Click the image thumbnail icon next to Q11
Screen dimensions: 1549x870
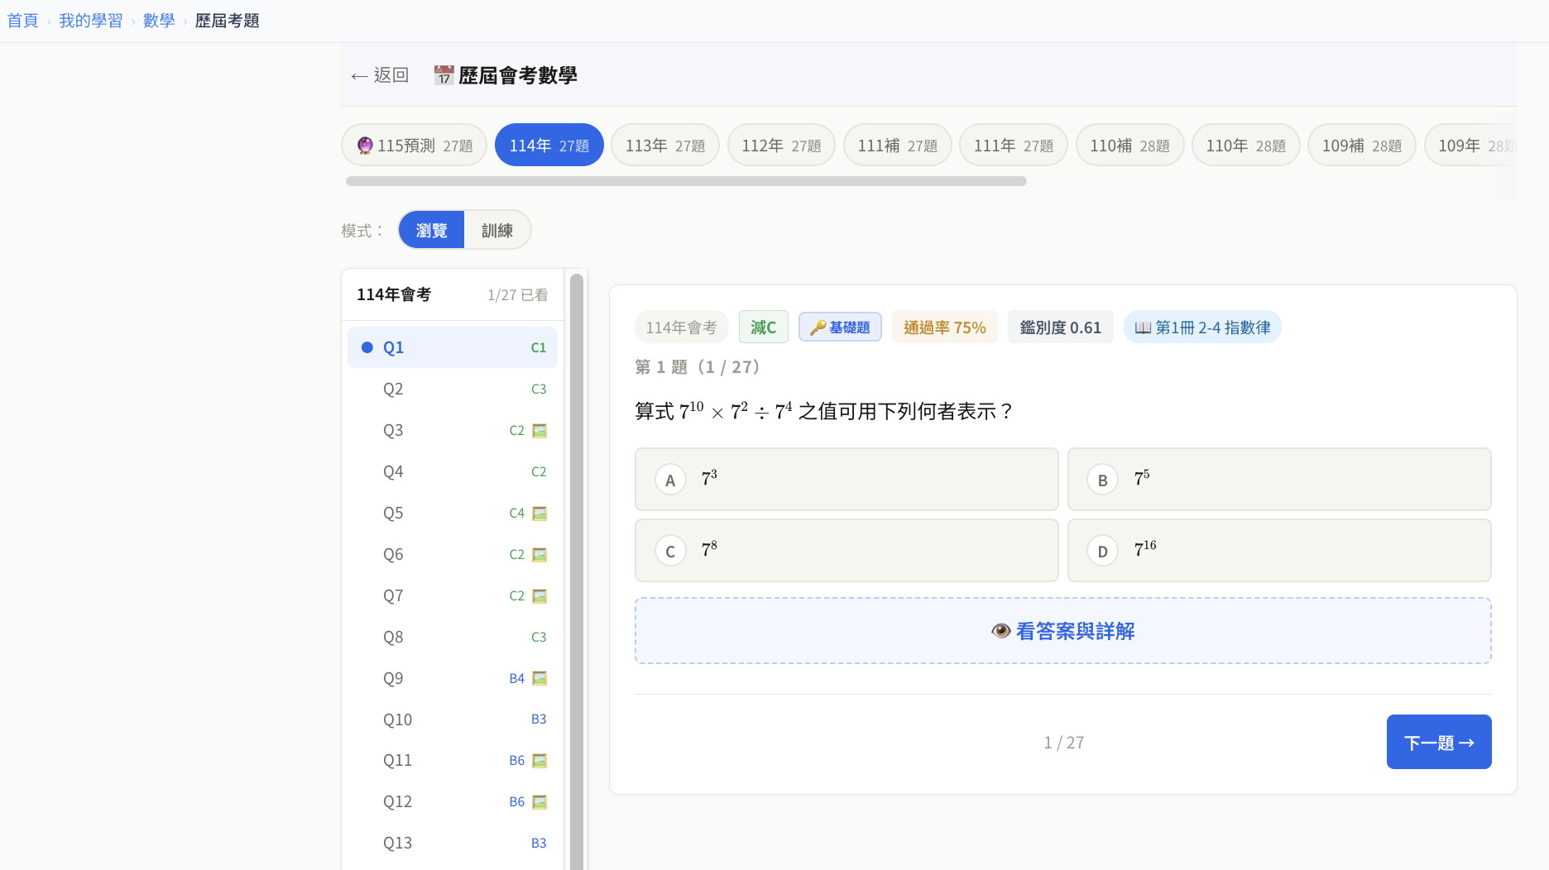(540, 760)
